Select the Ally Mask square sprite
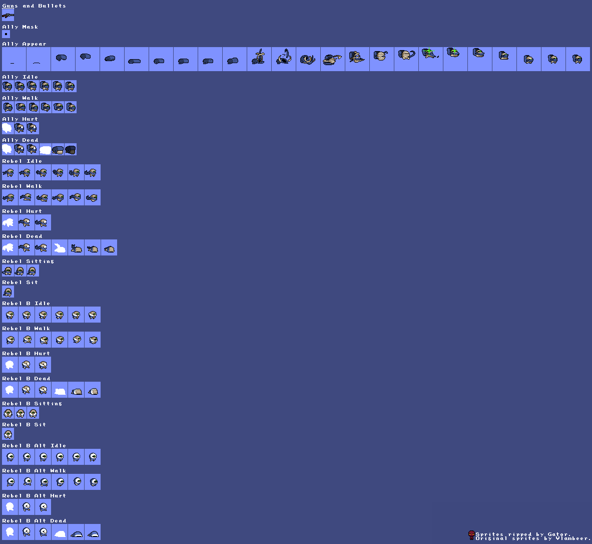This screenshot has height=544, width=592. pyautogui.click(x=6, y=34)
